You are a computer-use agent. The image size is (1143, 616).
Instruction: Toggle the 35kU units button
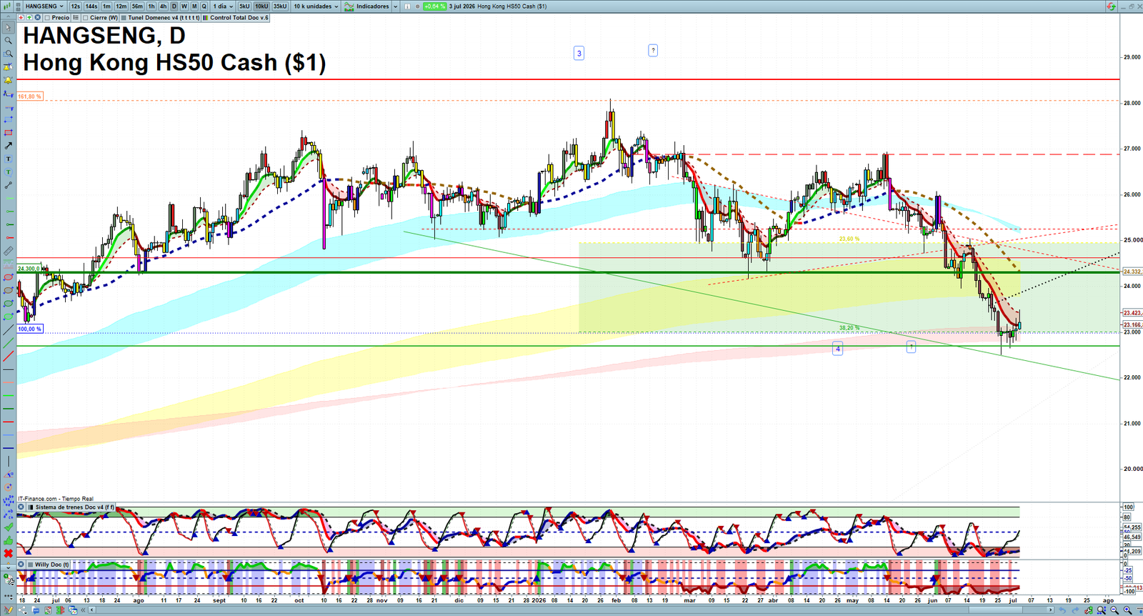(280, 6)
